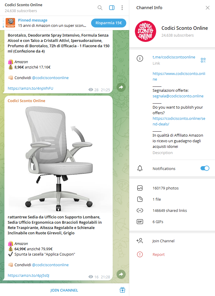Screen dimensions: 215x296
Task: Click the Risparmia 15€ pinned button
Action: point(109,23)
